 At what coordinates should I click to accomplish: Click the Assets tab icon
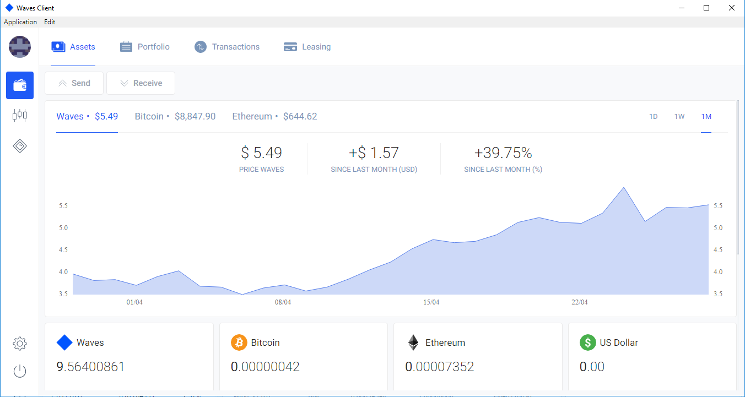58,47
